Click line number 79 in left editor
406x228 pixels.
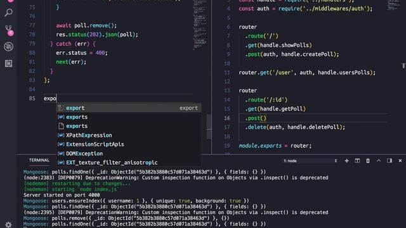pyautogui.click(x=32, y=44)
